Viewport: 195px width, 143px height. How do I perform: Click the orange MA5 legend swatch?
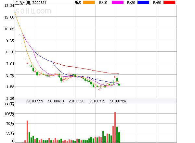coord(89,2)
